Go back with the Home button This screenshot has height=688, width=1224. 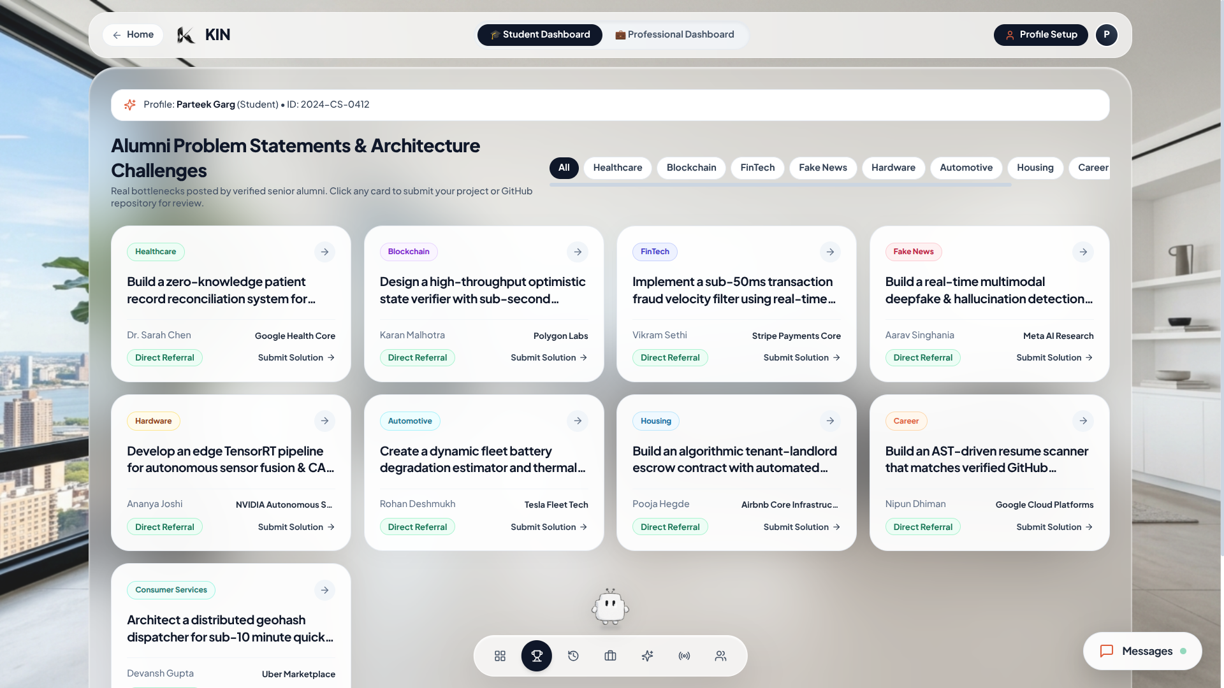[133, 35]
